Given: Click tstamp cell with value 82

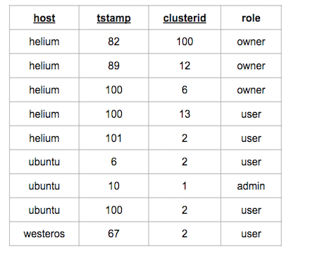Looking at the screenshot, I should coord(113,42).
